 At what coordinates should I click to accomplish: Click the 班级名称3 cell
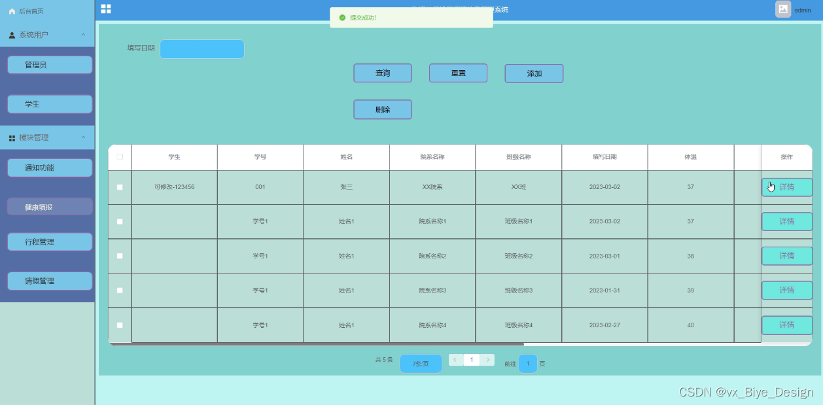point(519,291)
